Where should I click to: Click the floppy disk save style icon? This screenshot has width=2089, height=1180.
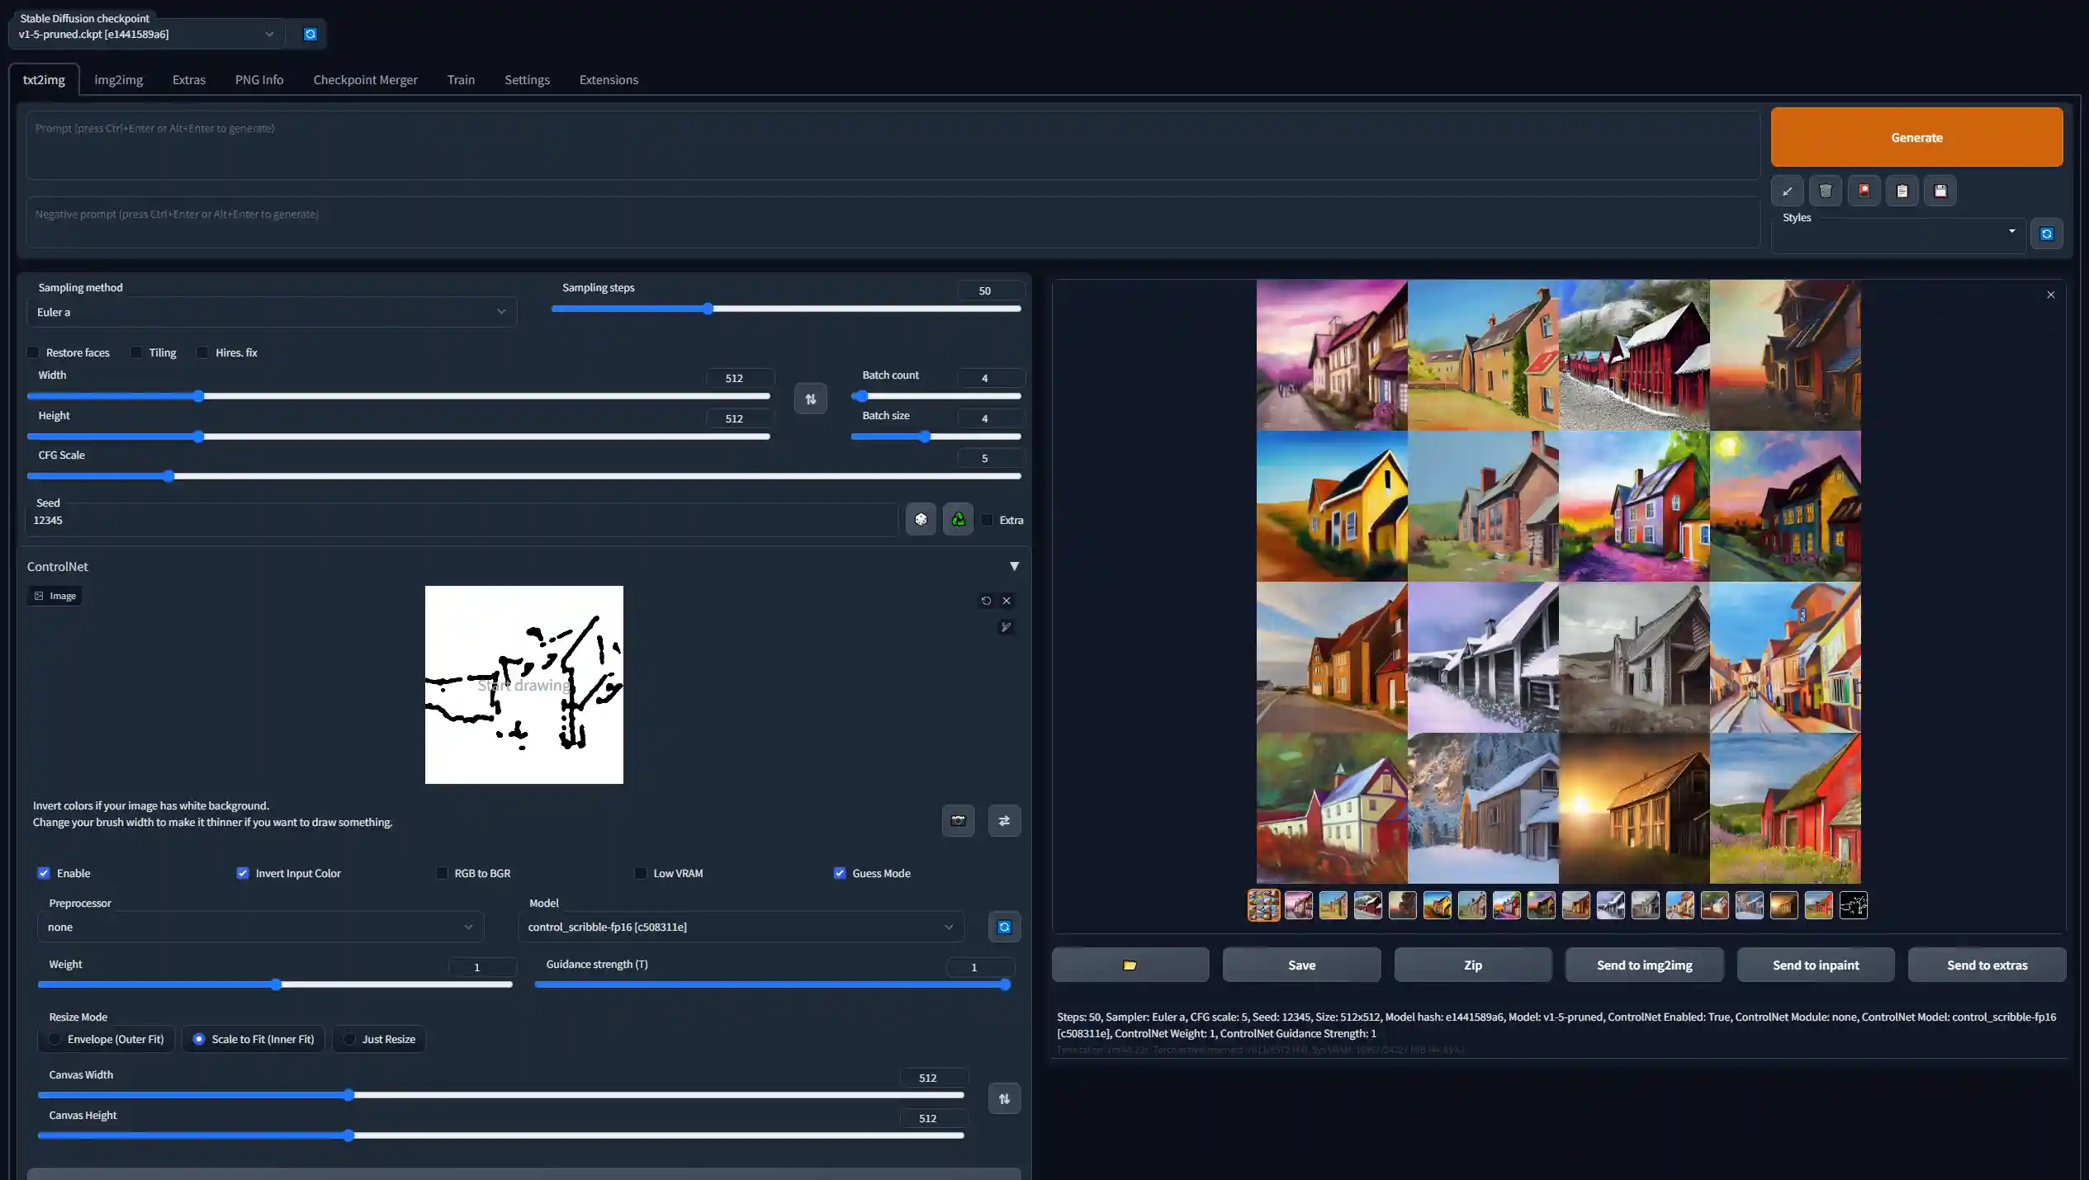pyautogui.click(x=1940, y=191)
